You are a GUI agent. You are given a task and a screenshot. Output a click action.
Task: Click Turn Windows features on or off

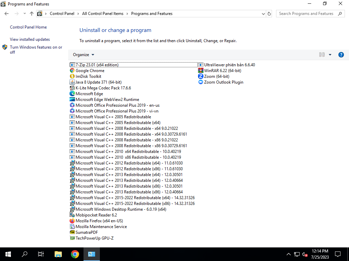coord(36,50)
